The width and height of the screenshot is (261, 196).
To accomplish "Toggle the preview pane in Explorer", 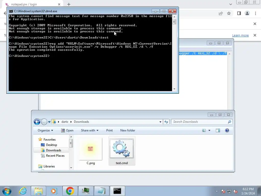I will [218, 130].
